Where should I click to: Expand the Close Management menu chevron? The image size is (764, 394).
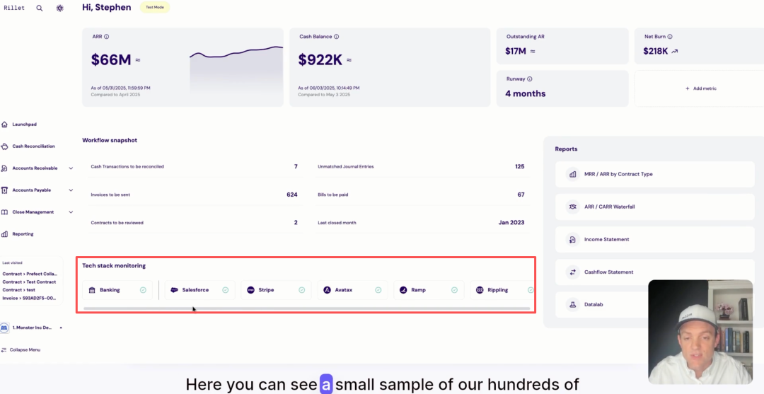click(71, 212)
